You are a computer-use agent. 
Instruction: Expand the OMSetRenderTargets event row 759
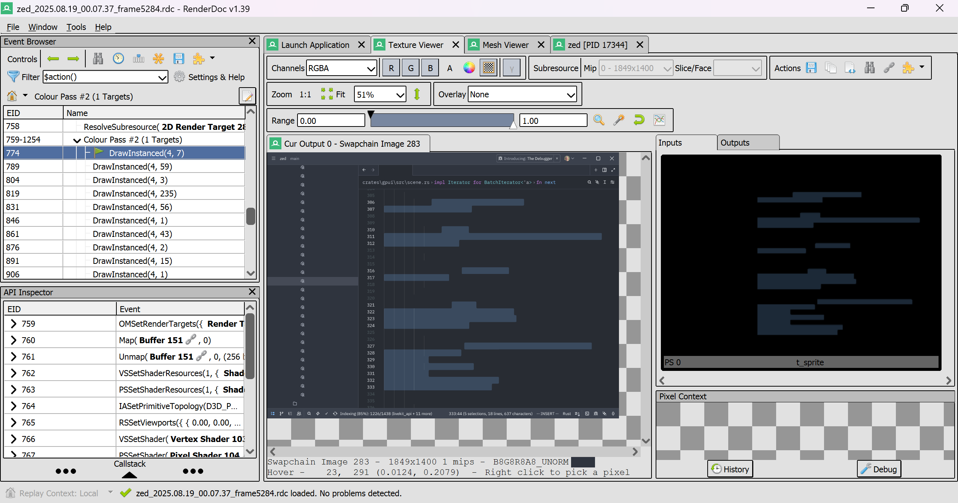14,323
